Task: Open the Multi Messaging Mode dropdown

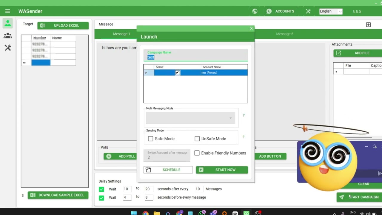Action: (x=190, y=118)
